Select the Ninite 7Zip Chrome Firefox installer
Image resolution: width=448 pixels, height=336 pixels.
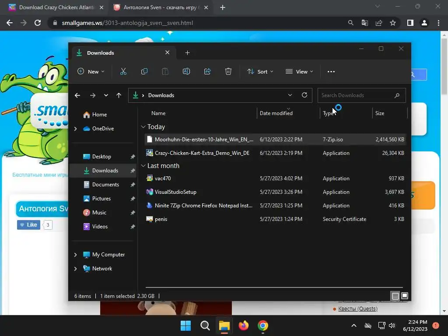(x=275, y=206)
